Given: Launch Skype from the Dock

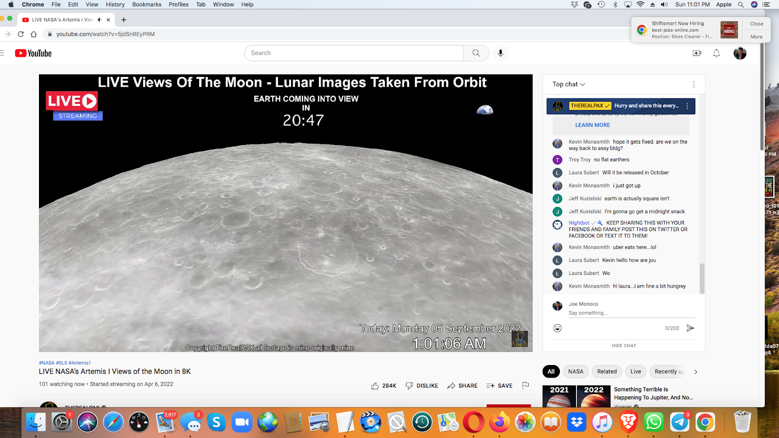Looking at the screenshot, I should coord(216,422).
